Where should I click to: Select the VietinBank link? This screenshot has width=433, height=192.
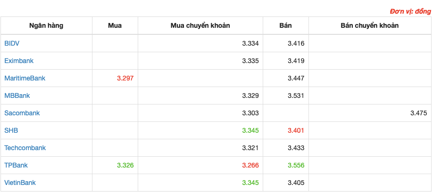click(x=20, y=183)
